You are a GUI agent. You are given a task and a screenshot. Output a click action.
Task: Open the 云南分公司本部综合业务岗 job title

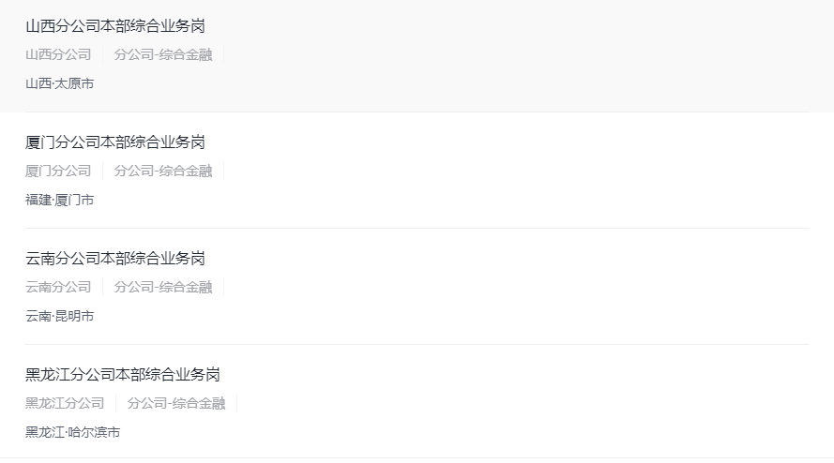115,259
